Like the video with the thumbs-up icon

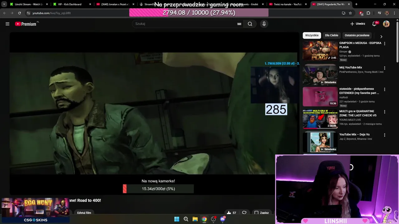(229, 213)
